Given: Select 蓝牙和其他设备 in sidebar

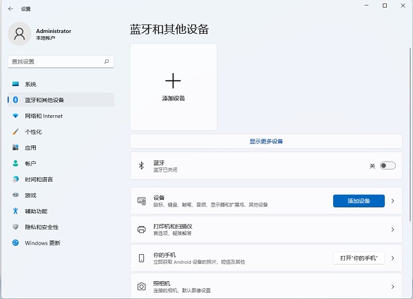Looking at the screenshot, I should (61, 100).
